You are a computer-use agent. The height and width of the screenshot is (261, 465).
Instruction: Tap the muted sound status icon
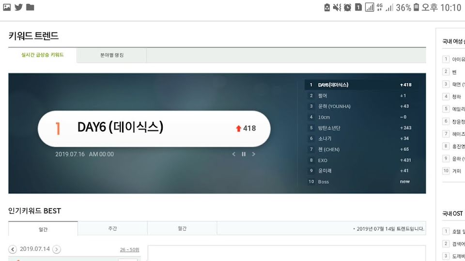click(337, 7)
